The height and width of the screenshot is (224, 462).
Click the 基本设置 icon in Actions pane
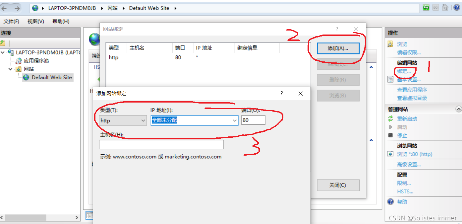pyautogui.click(x=390, y=80)
